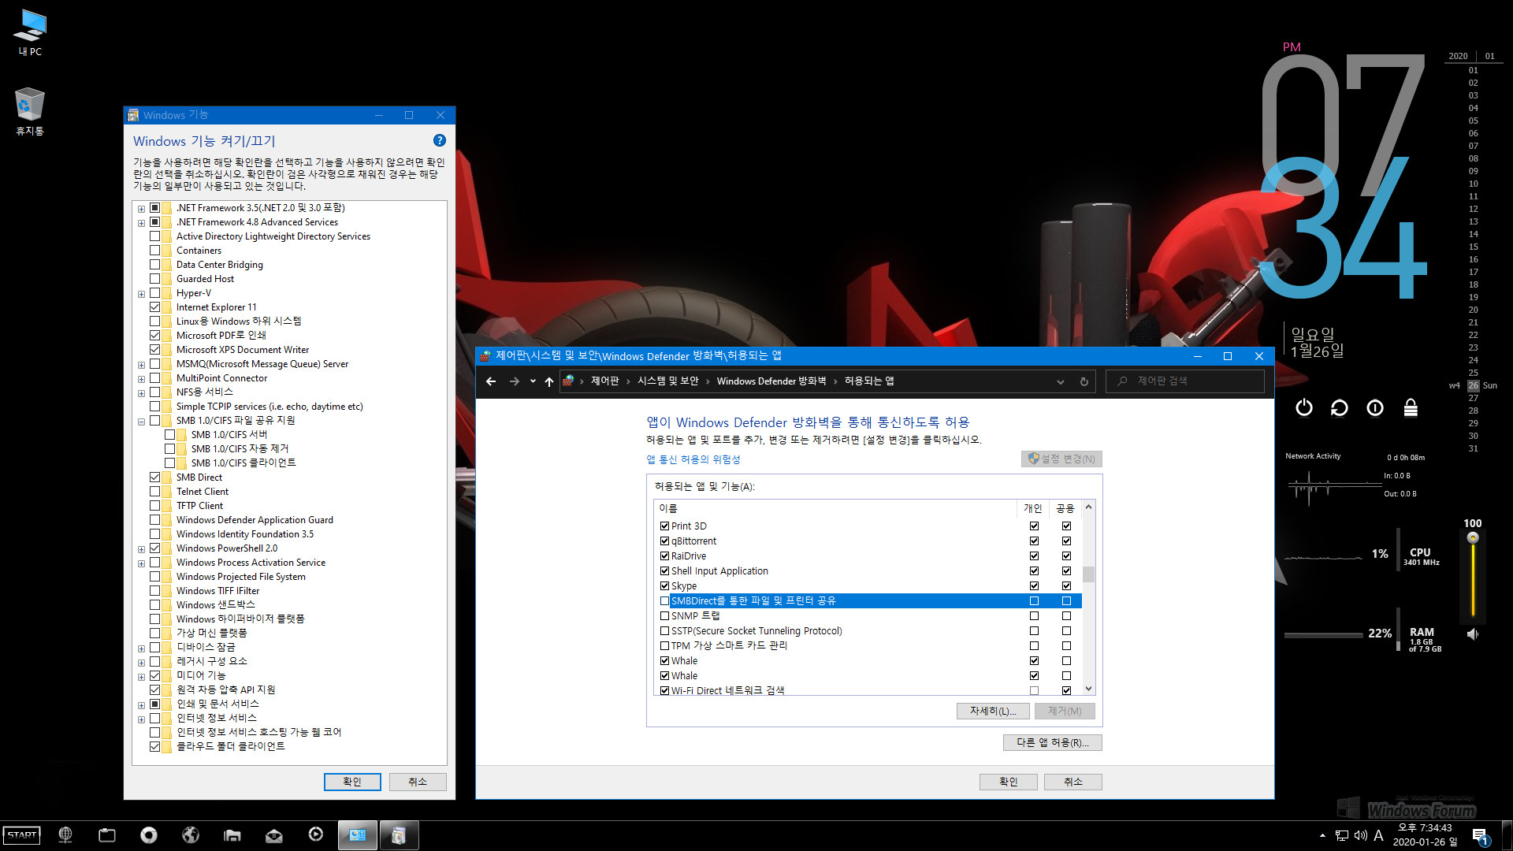This screenshot has height=851, width=1513.
Task: Enable SMBDirect 파일 및 프린터 공유 checkbox
Action: click(x=664, y=600)
